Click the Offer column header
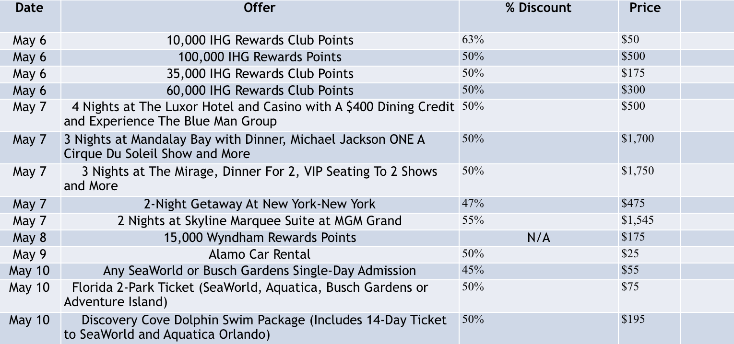The height and width of the screenshot is (344, 734). 260,8
